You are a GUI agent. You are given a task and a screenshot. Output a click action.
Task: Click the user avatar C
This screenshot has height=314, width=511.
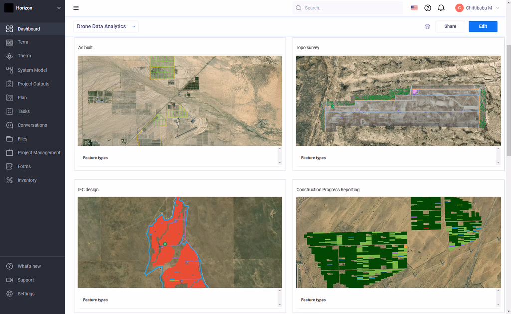pyautogui.click(x=459, y=8)
